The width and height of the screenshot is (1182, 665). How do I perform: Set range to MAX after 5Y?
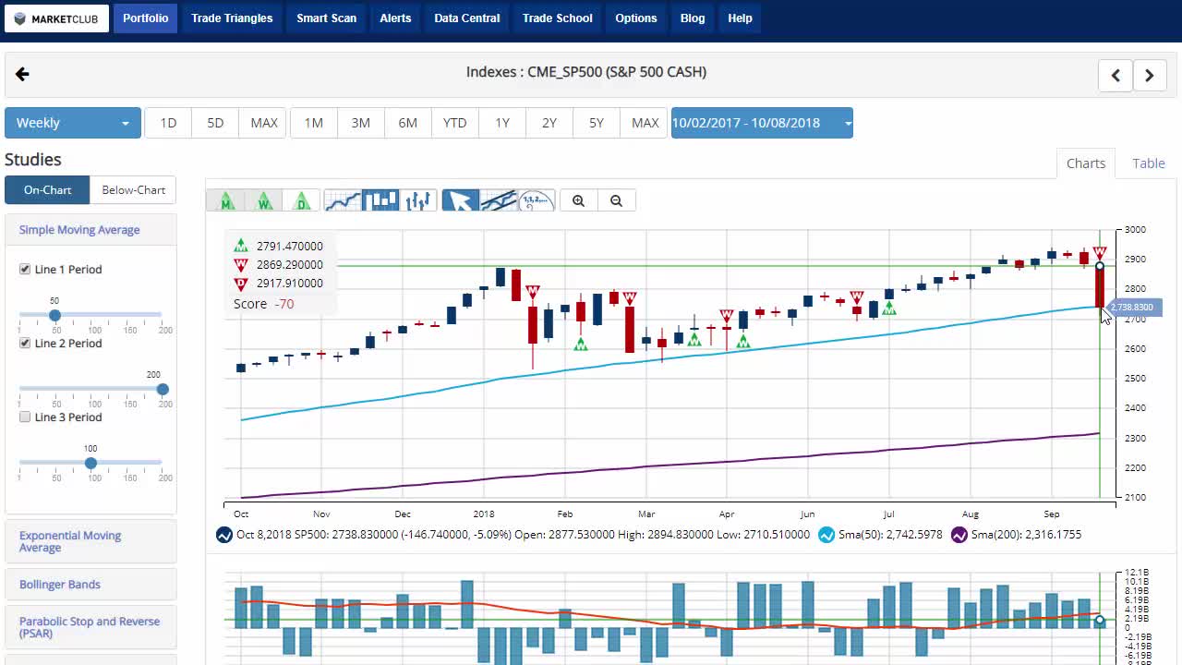(645, 123)
